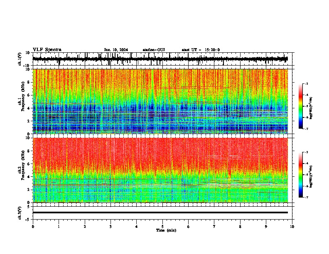This screenshot has width=329, height=254.
Task: Select the "Time (min)" axis label
Action: click(166, 230)
